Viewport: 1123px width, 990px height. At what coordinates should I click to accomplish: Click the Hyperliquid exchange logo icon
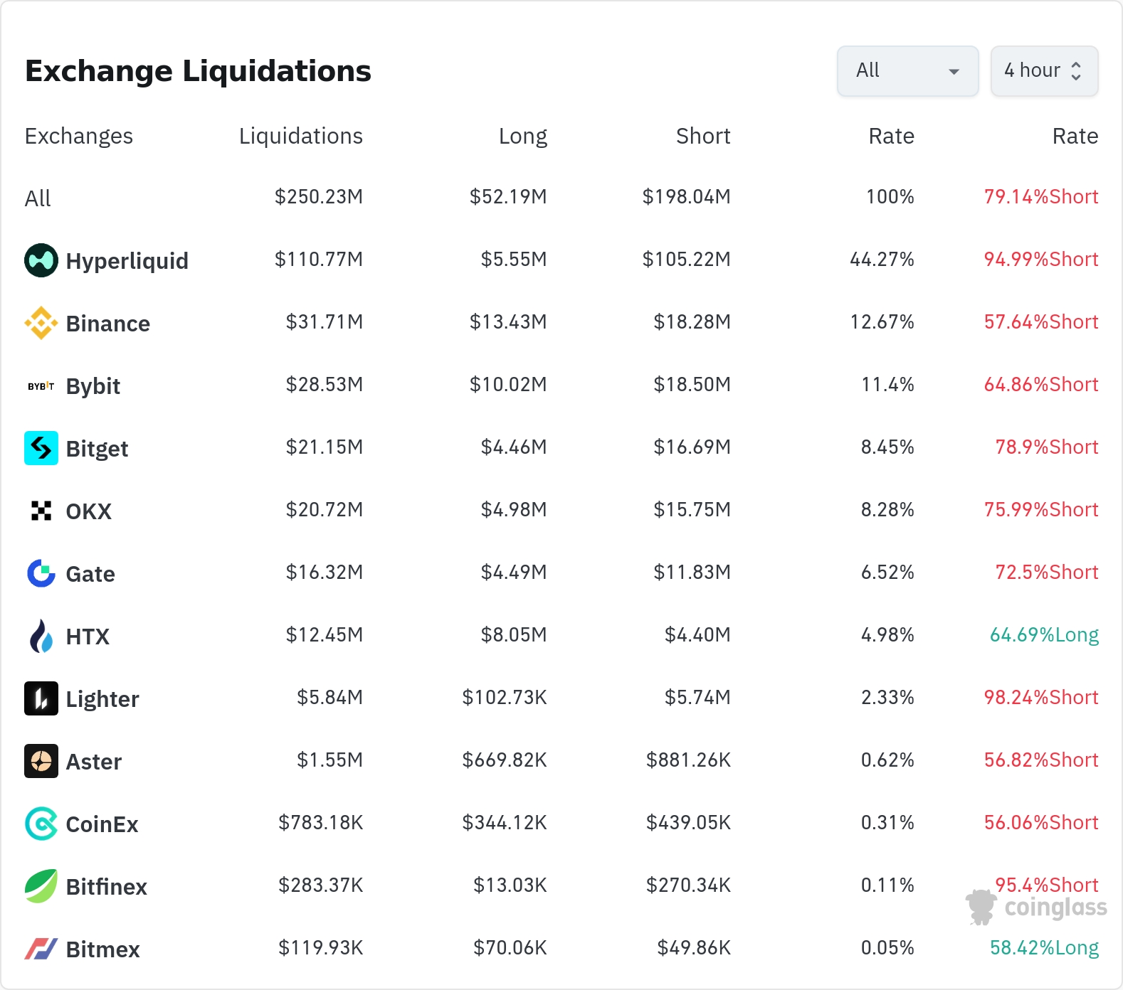click(x=41, y=260)
